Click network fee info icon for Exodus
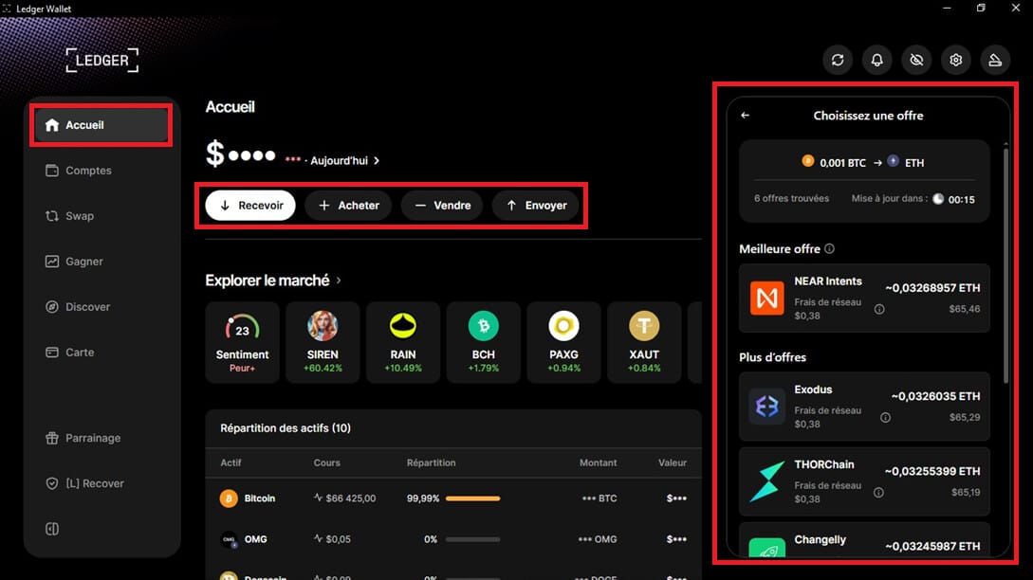The height and width of the screenshot is (580, 1033). coord(885,417)
